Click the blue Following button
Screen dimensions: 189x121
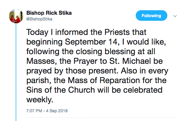[x=151, y=16]
